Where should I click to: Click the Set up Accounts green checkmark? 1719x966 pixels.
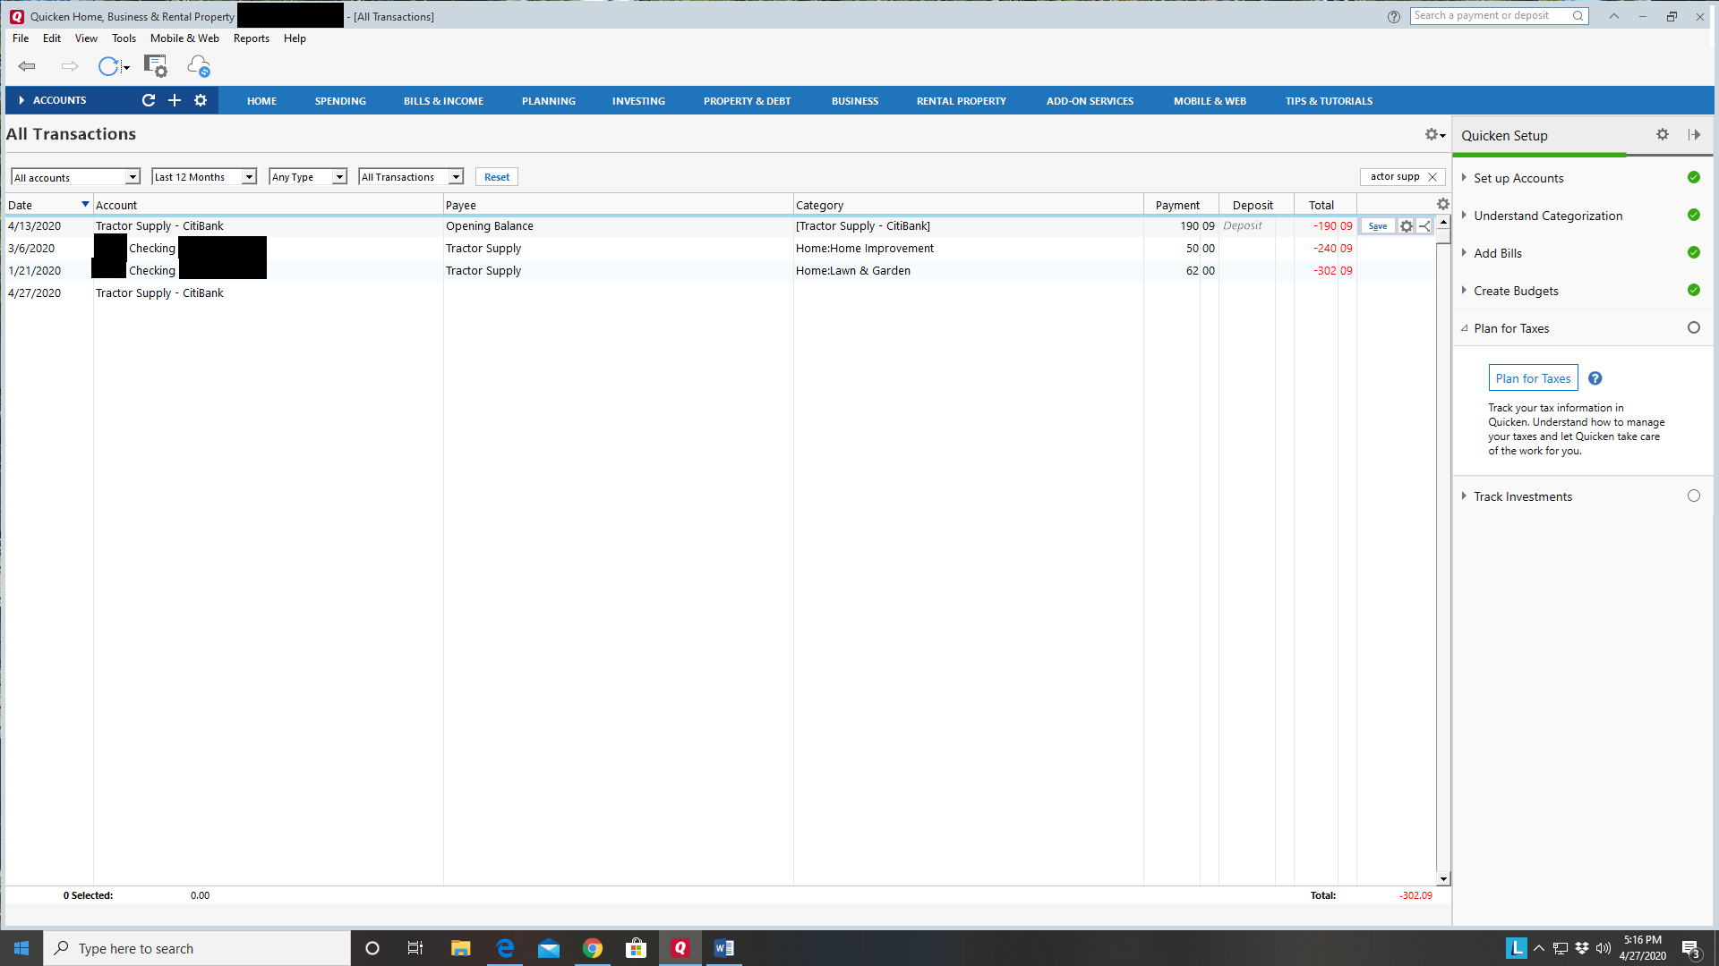tap(1693, 177)
